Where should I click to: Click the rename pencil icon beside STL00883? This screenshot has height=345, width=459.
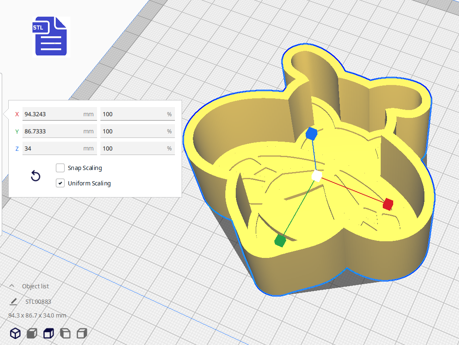tap(14, 301)
